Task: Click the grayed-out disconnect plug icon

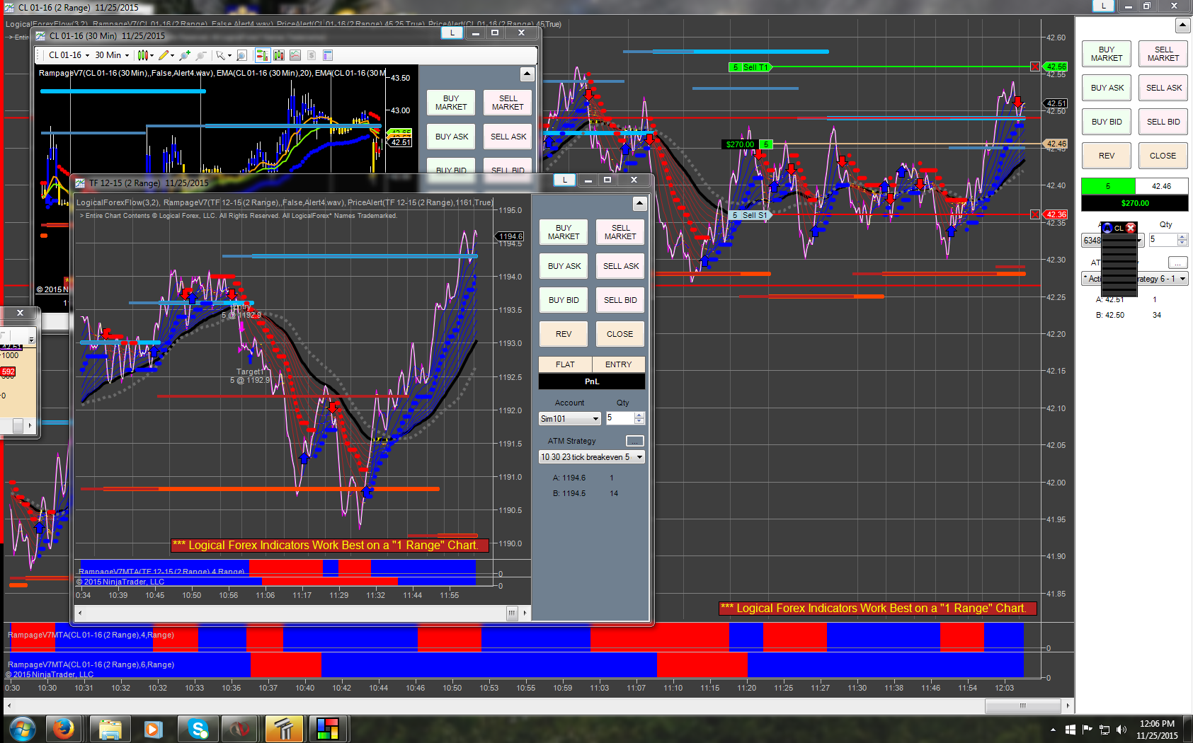Action: tap(201, 55)
